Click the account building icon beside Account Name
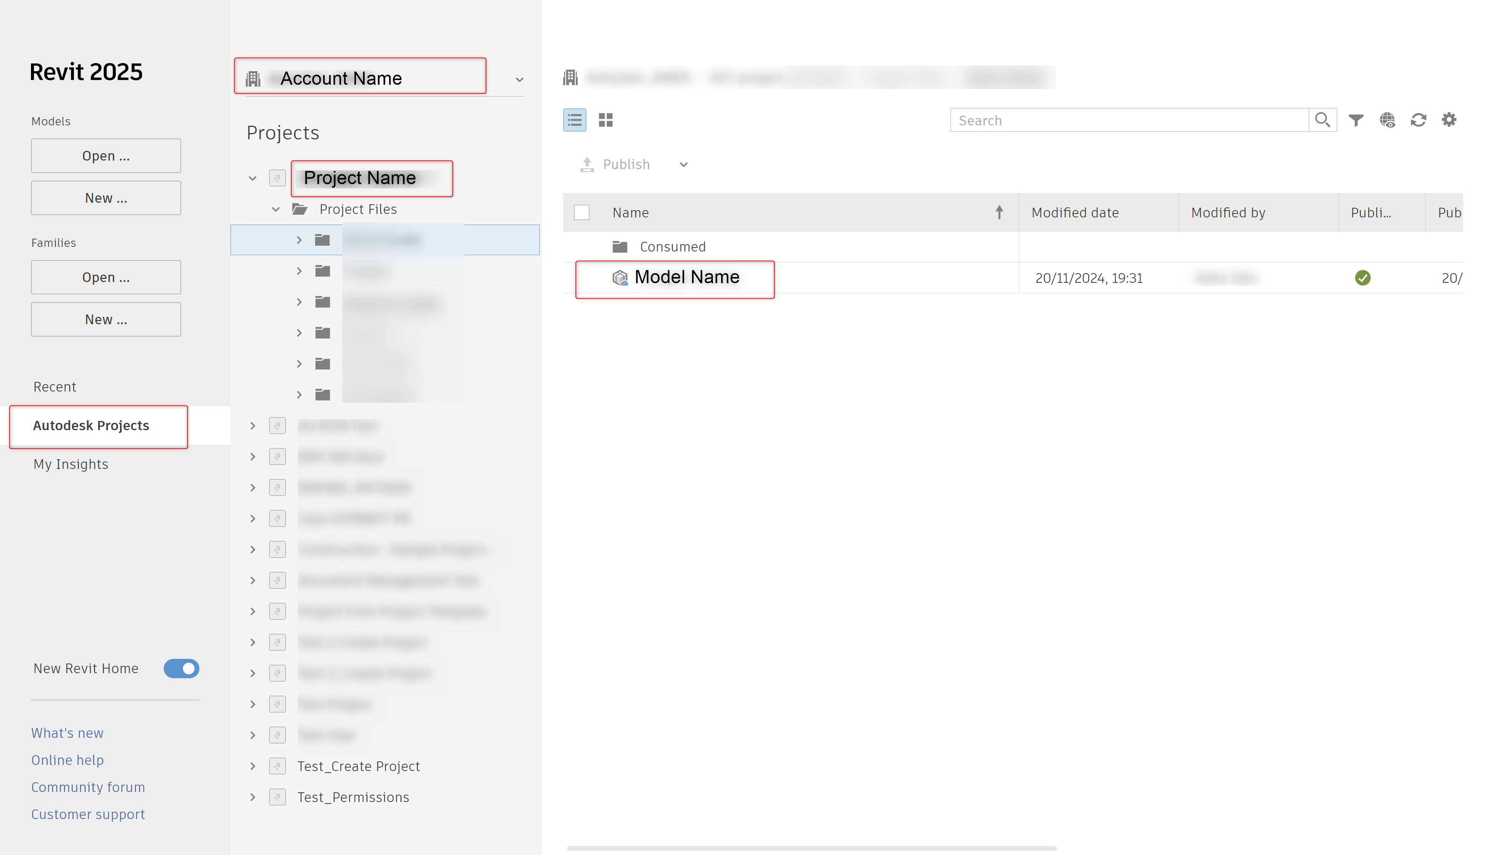This screenshot has height=855, width=1486. [253, 79]
